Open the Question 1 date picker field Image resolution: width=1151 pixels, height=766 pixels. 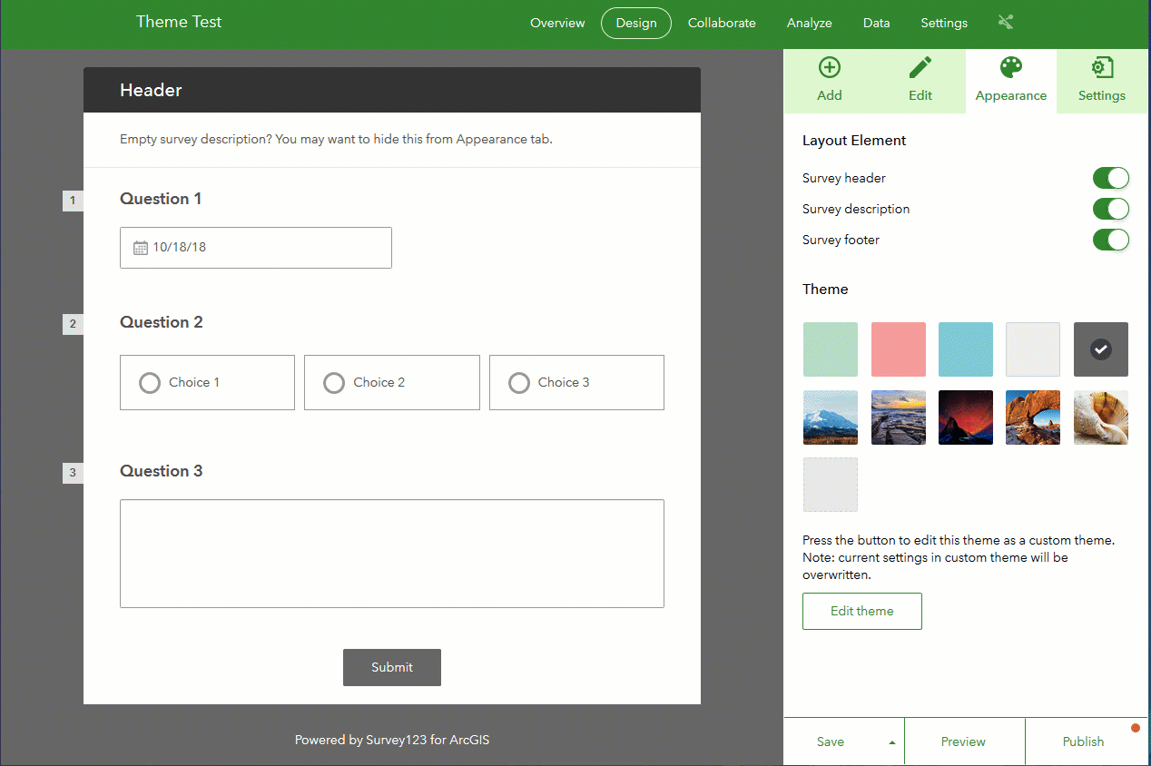(256, 248)
